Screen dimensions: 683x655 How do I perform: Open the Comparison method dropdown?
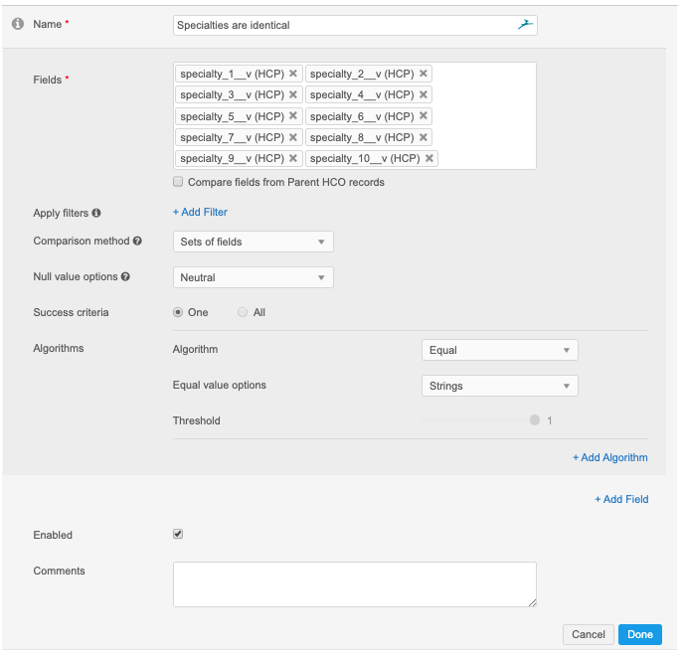(253, 242)
